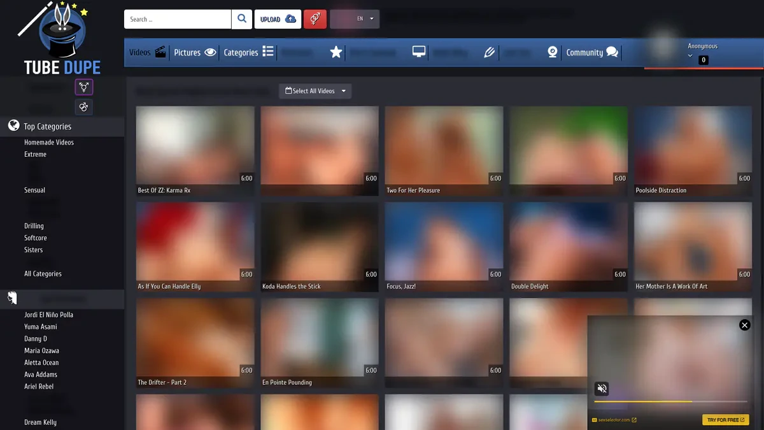Open the Softcore category link

36,238
